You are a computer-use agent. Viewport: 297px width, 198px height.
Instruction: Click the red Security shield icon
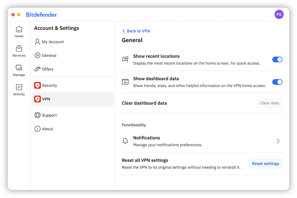click(x=37, y=85)
